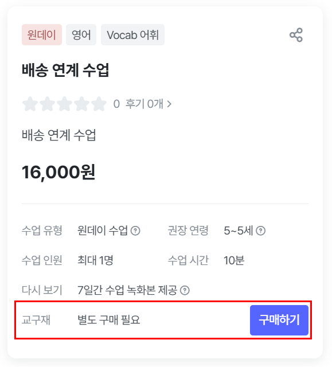Screen dimensions: 332x367
Task: Expand reviews via the chevron arrow
Action: point(169,104)
